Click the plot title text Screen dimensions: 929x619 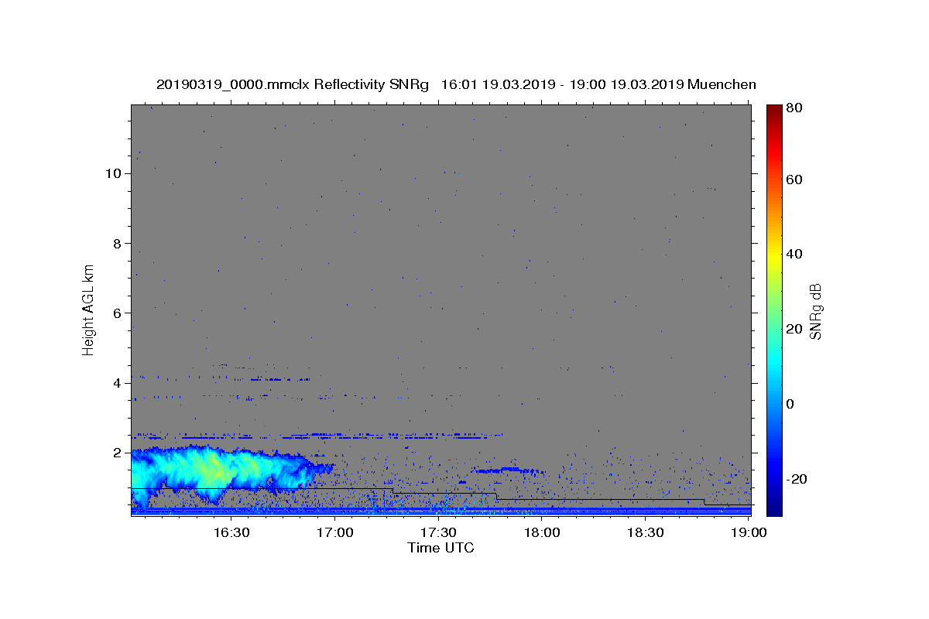(x=456, y=84)
